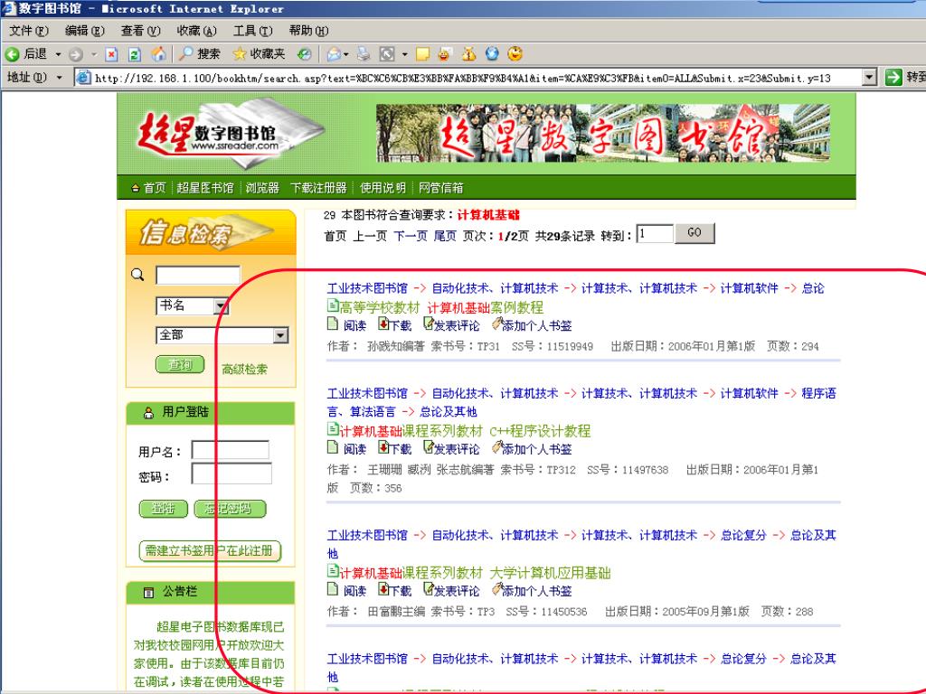The image size is (926, 694).
Task: Click the smiley face toolbar icon
Action: click(x=515, y=53)
